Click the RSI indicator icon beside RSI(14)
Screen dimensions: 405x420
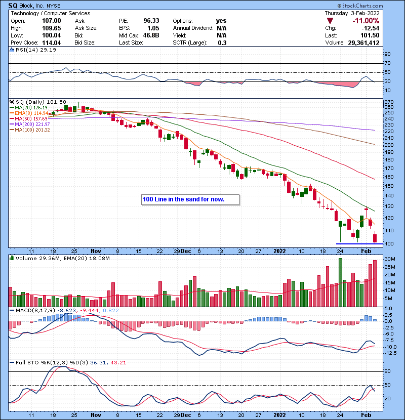(12, 50)
